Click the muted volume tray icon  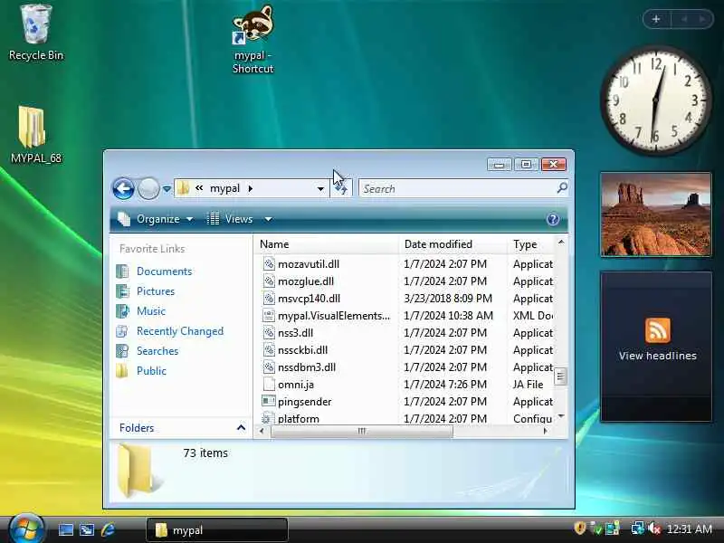coord(653,528)
